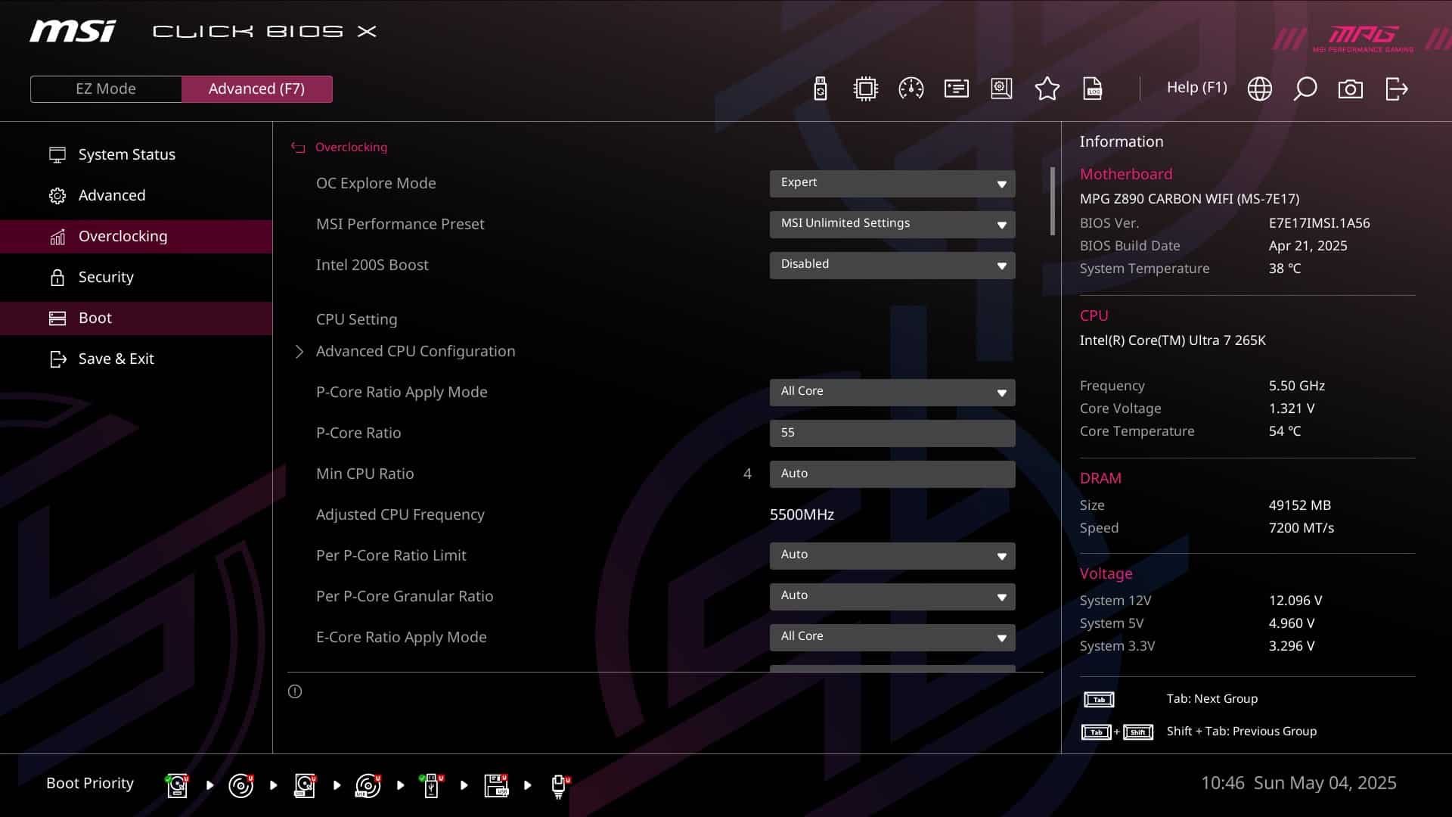Select the USB CD/DVD boot priority icon
The image size is (1452, 817).
click(368, 785)
